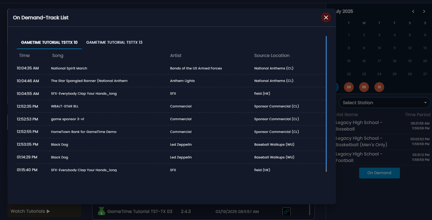Click National Anthems (CL) in the 10:04:35 AM row

[x=274, y=68]
